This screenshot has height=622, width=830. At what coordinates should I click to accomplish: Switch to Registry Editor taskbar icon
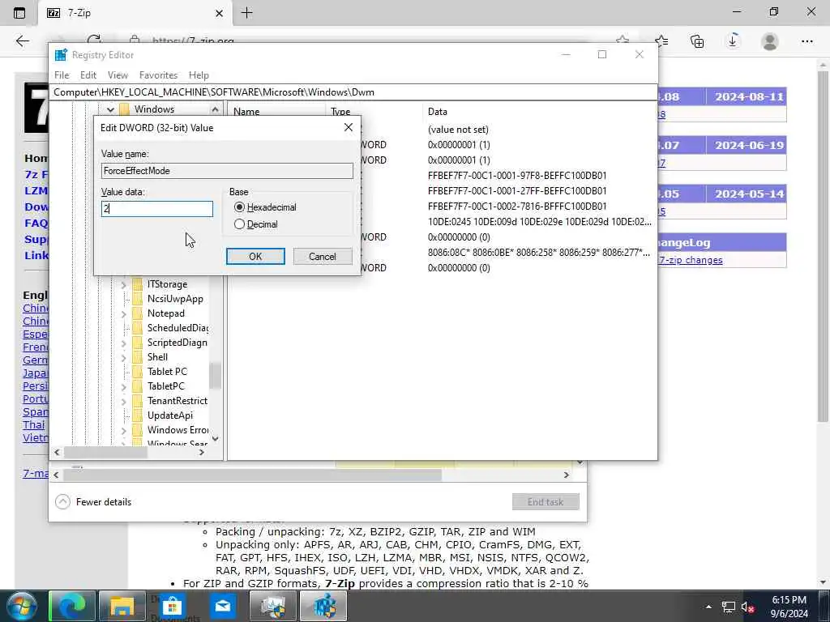[x=323, y=606]
